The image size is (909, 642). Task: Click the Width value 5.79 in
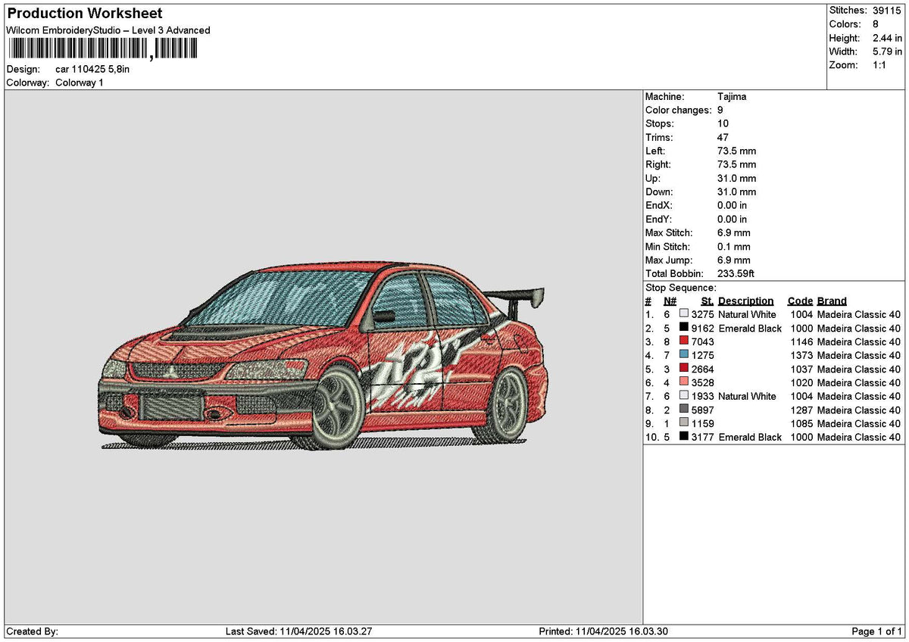887,51
